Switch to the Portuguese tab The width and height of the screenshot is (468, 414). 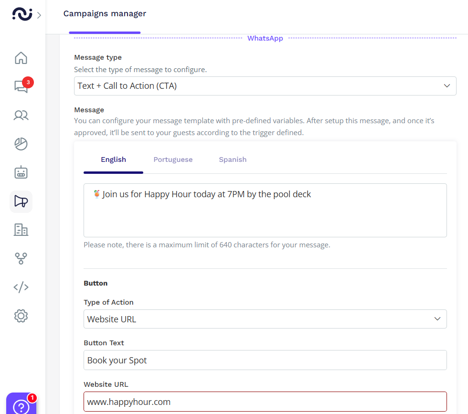click(173, 159)
